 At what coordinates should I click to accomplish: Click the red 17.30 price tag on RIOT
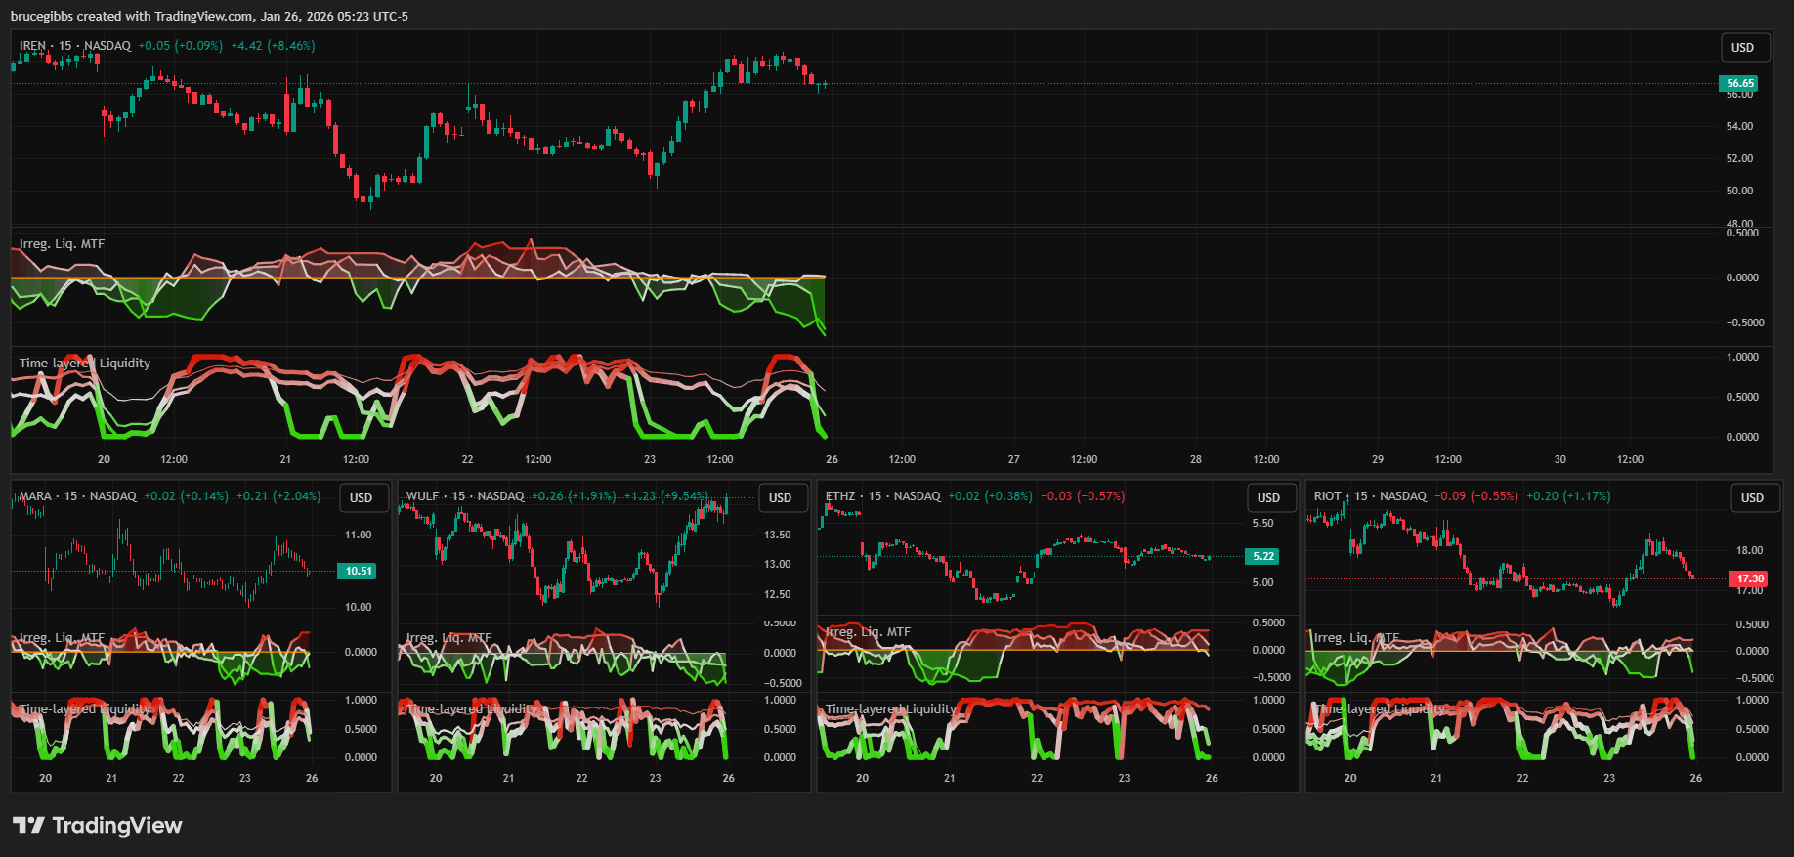[1749, 579]
